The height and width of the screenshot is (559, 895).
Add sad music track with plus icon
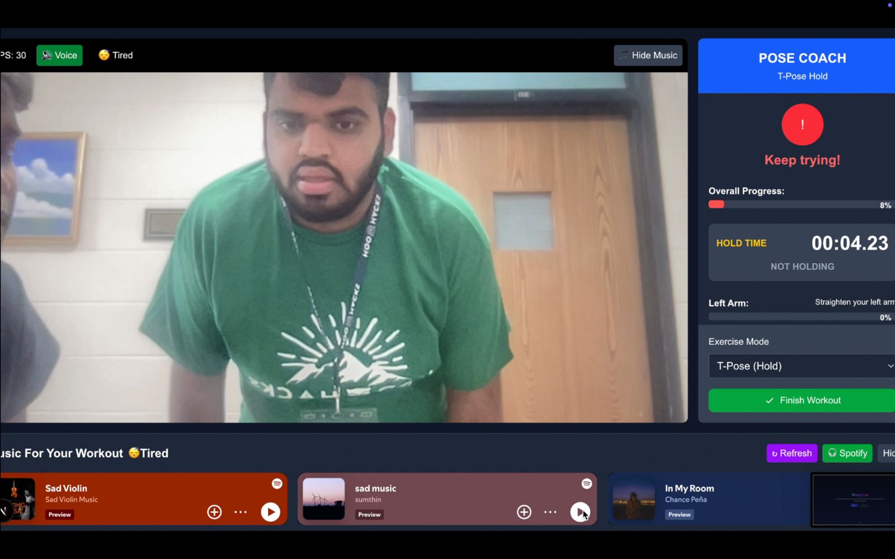click(524, 511)
